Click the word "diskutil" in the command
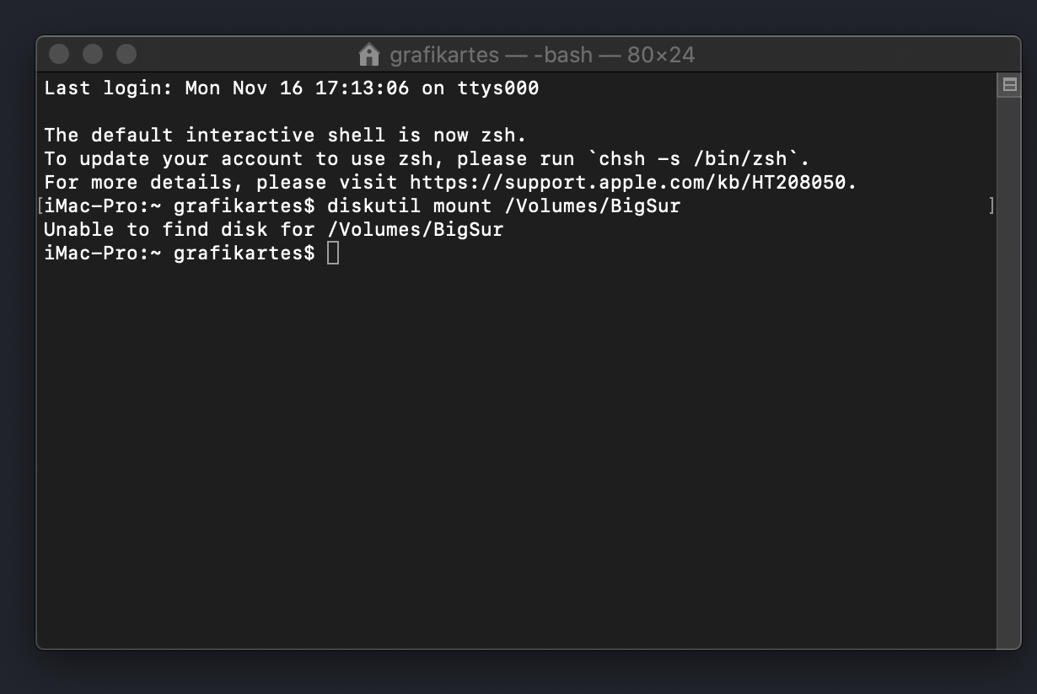1037x694 pixels. (373, 206)
